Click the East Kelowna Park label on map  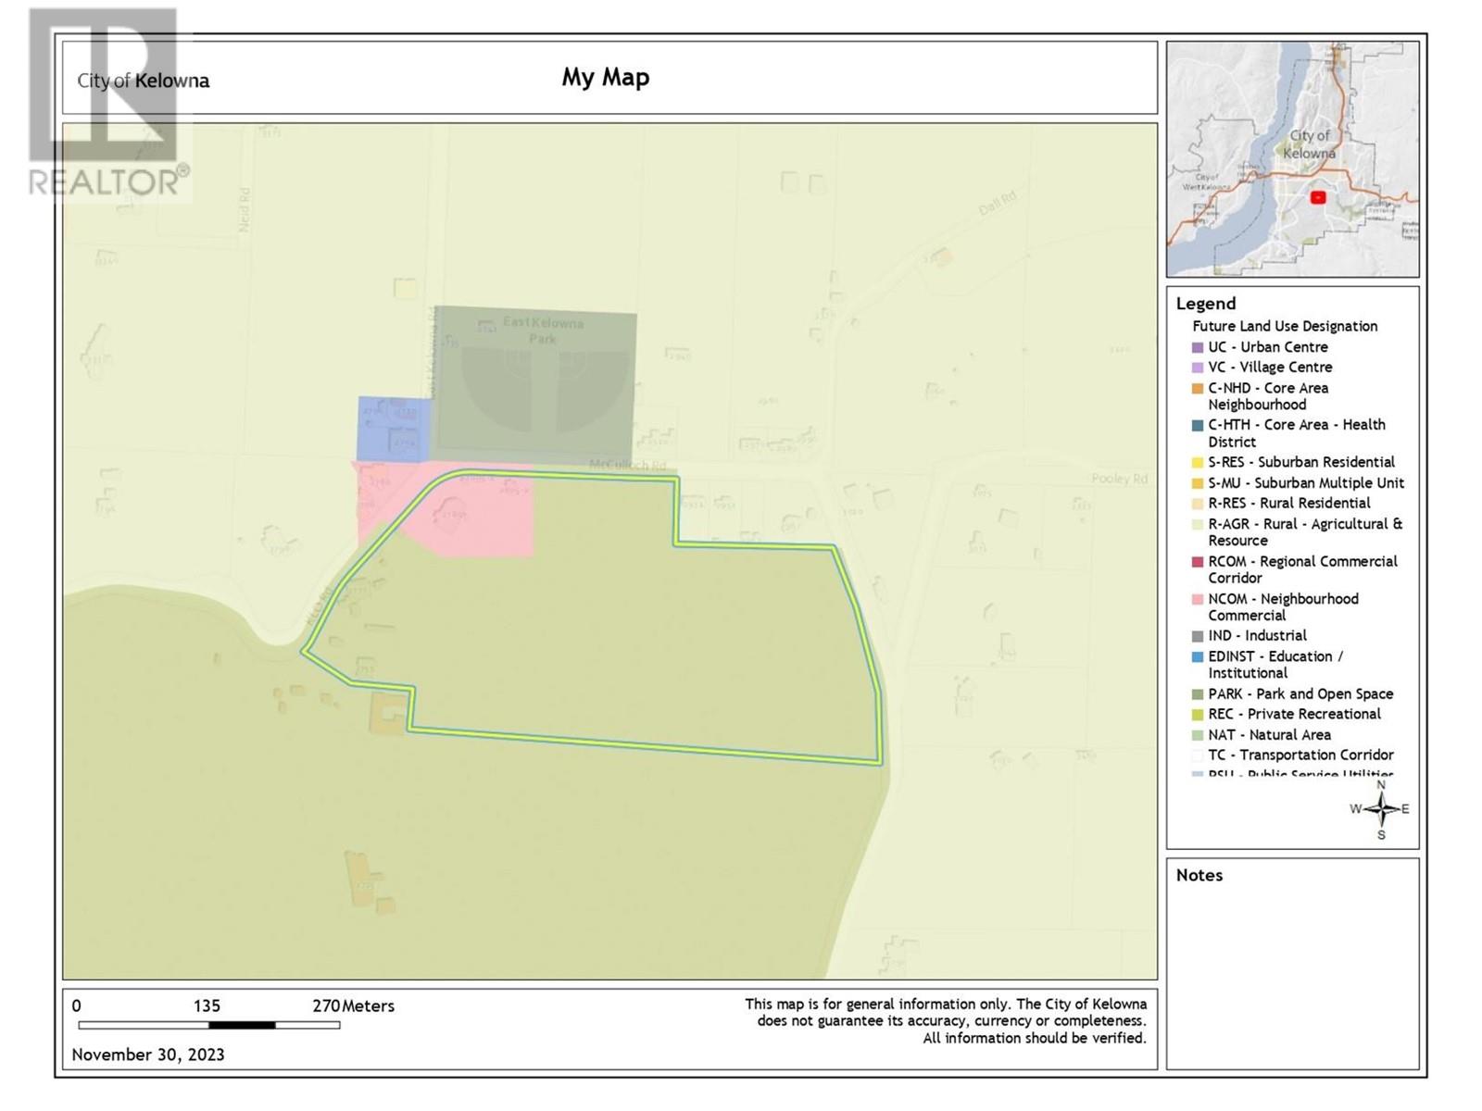pos(543,331)
